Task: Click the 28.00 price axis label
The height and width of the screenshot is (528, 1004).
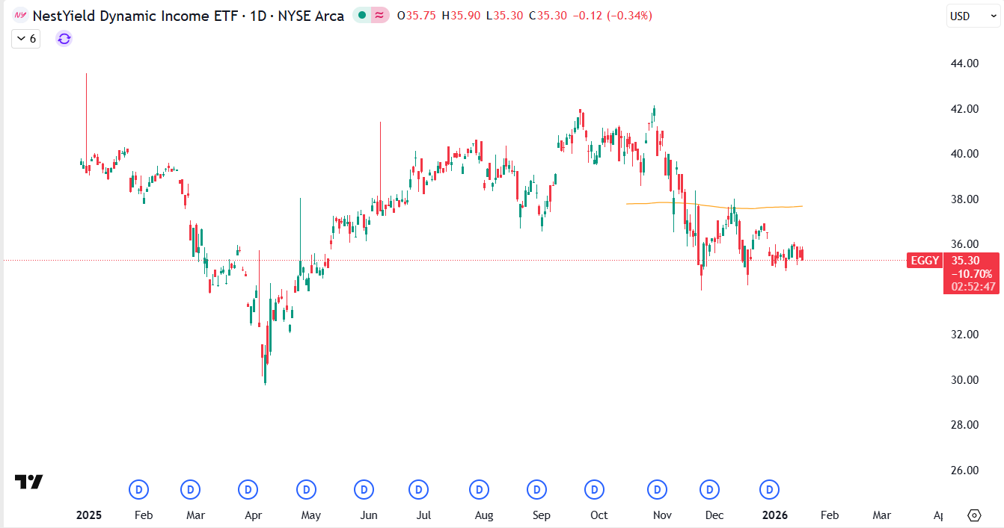Action: coord(964,425)
